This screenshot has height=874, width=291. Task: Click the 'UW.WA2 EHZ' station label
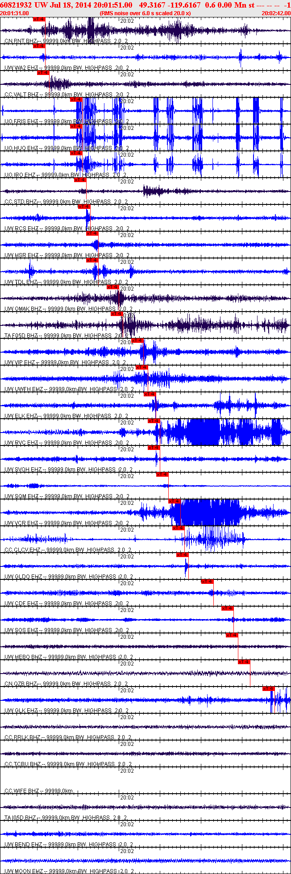pos(21,68)
